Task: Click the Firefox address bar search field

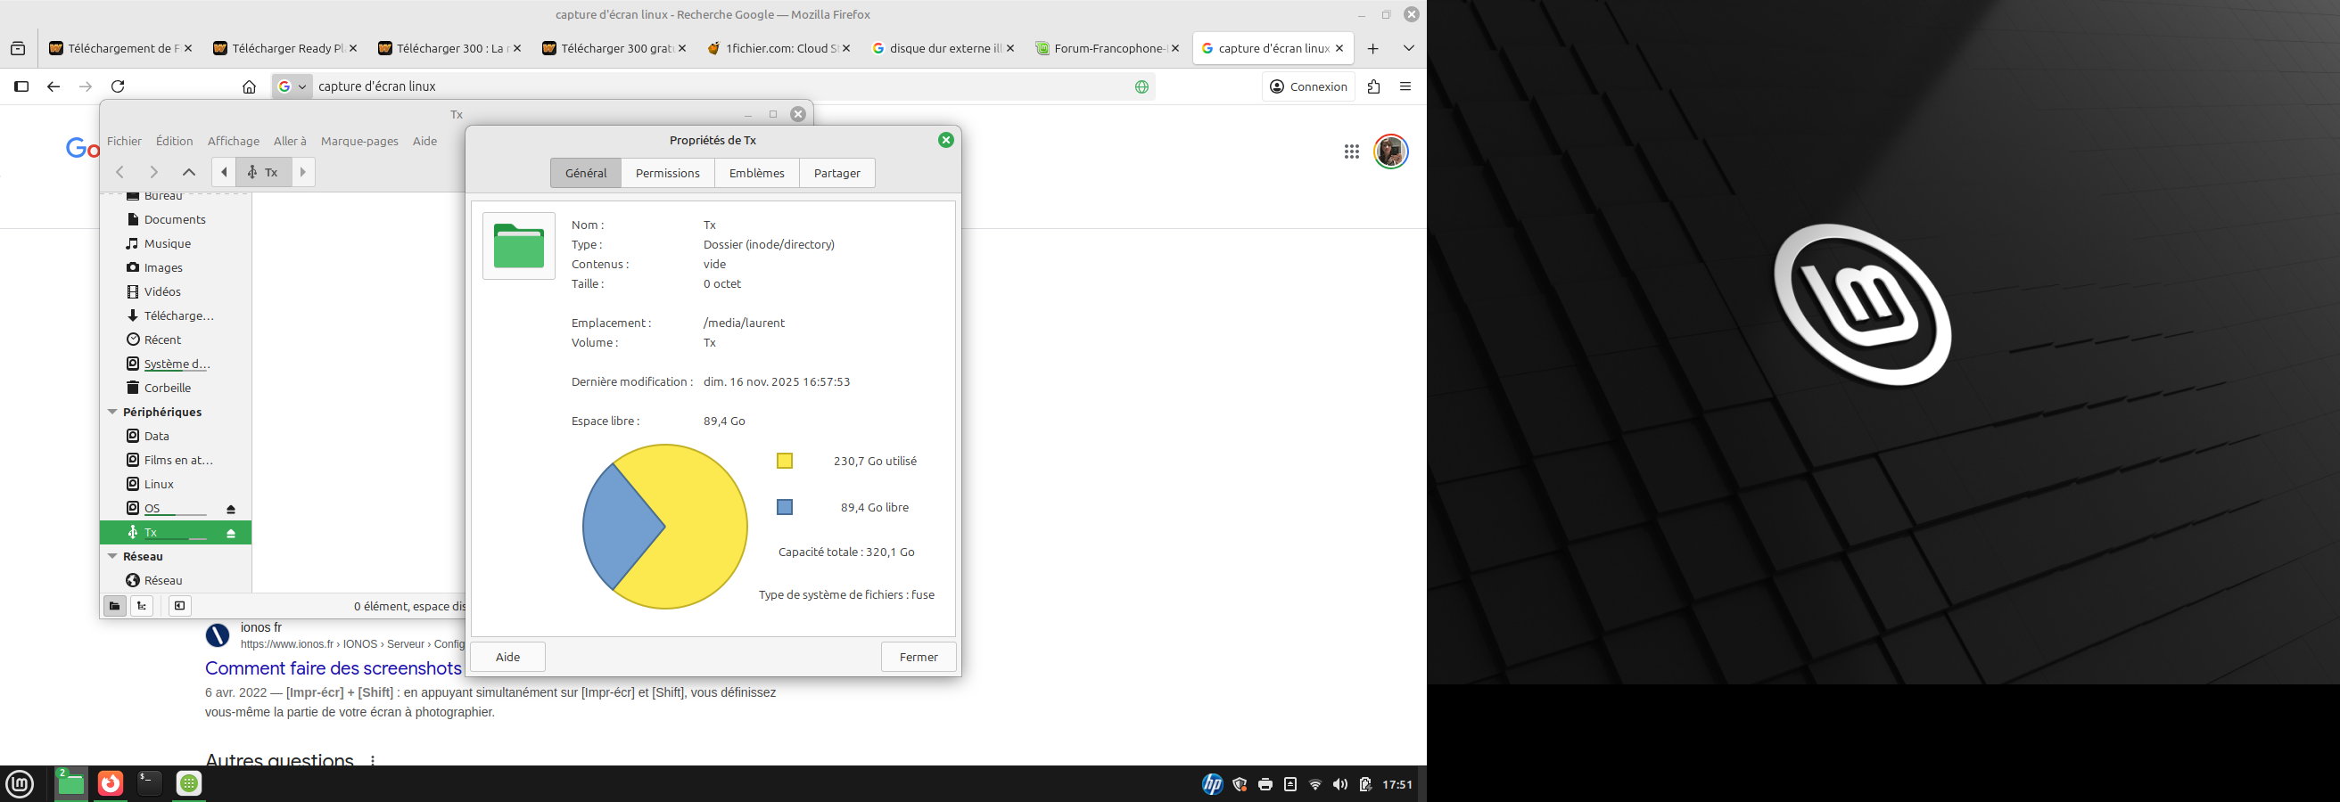Action: coord(718,86)
